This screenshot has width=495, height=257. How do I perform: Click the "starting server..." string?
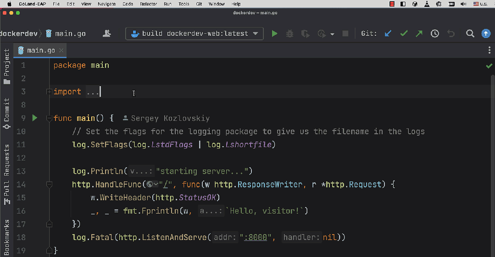point(202,171)
